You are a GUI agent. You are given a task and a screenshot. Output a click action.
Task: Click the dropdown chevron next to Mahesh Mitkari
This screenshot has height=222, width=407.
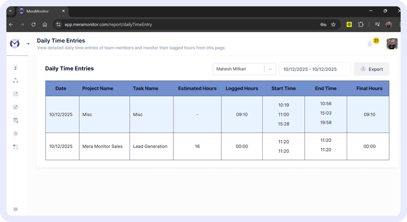[x=270, y=69]
